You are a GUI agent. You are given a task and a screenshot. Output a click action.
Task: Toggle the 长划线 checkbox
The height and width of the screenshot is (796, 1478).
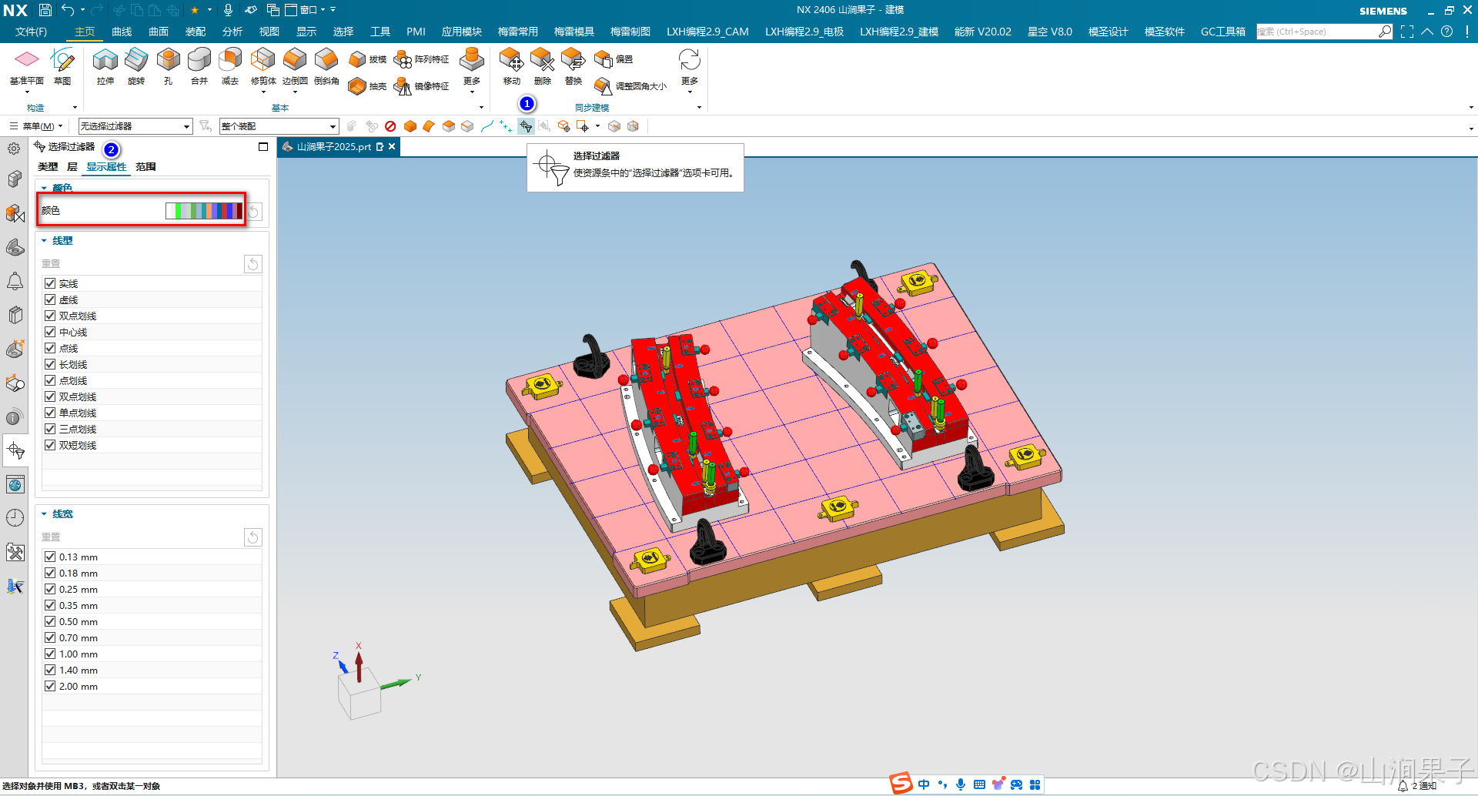tap(50, 364)
